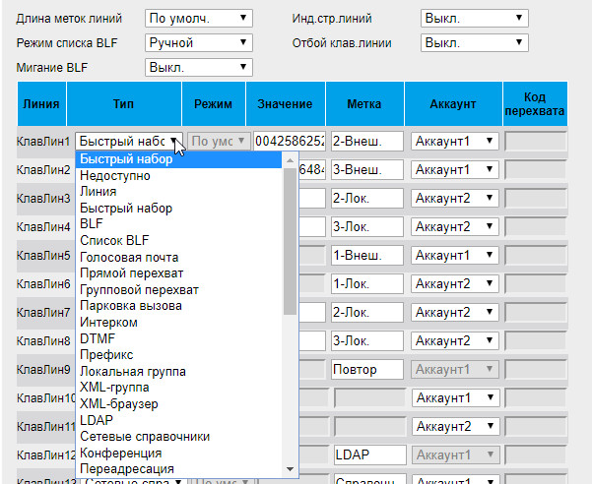Expand the Режим списка BLF dropdown
592x484 pixels.
[x=198, y=42]
